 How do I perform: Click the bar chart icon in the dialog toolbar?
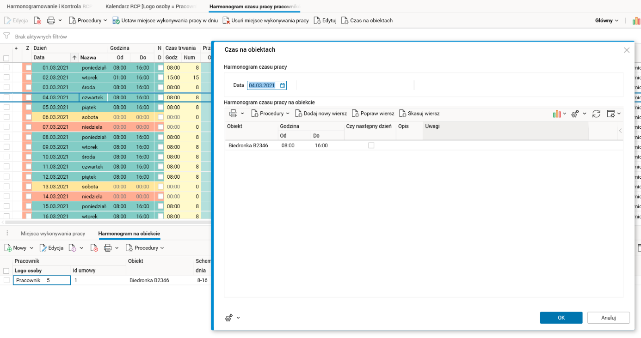coord(557,113)
